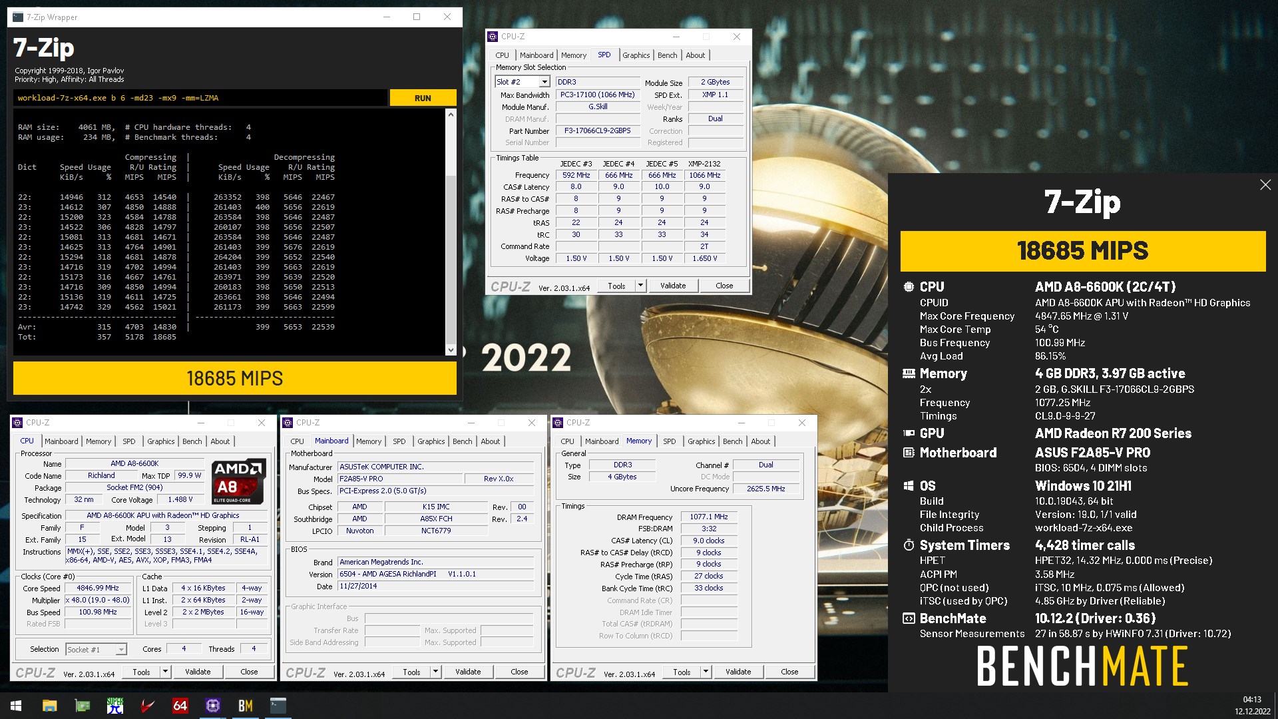Click Close button in SPD window

pos(724,286)
